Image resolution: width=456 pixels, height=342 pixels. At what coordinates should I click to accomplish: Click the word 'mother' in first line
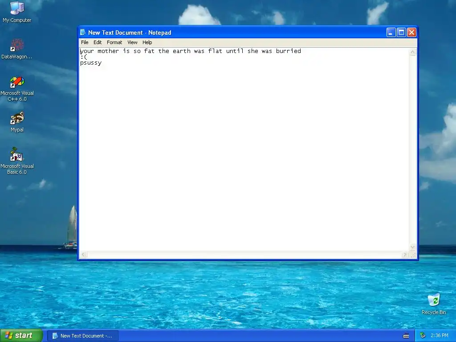(x=108, y=51)
